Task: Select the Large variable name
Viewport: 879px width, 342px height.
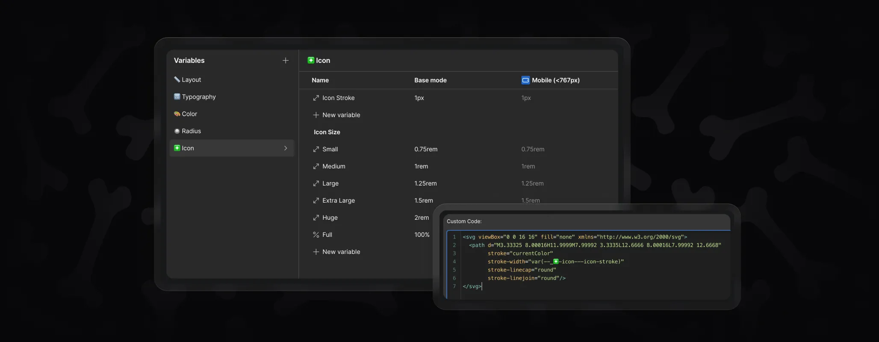Action: coord(330,183)
